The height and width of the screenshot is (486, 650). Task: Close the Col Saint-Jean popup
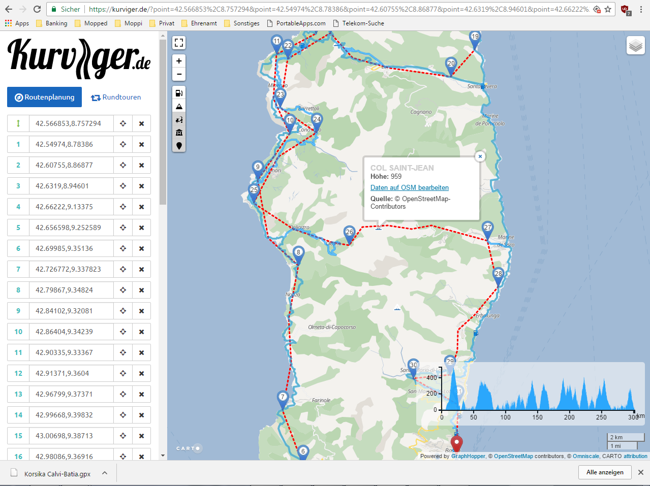click(x=480, y=156)
